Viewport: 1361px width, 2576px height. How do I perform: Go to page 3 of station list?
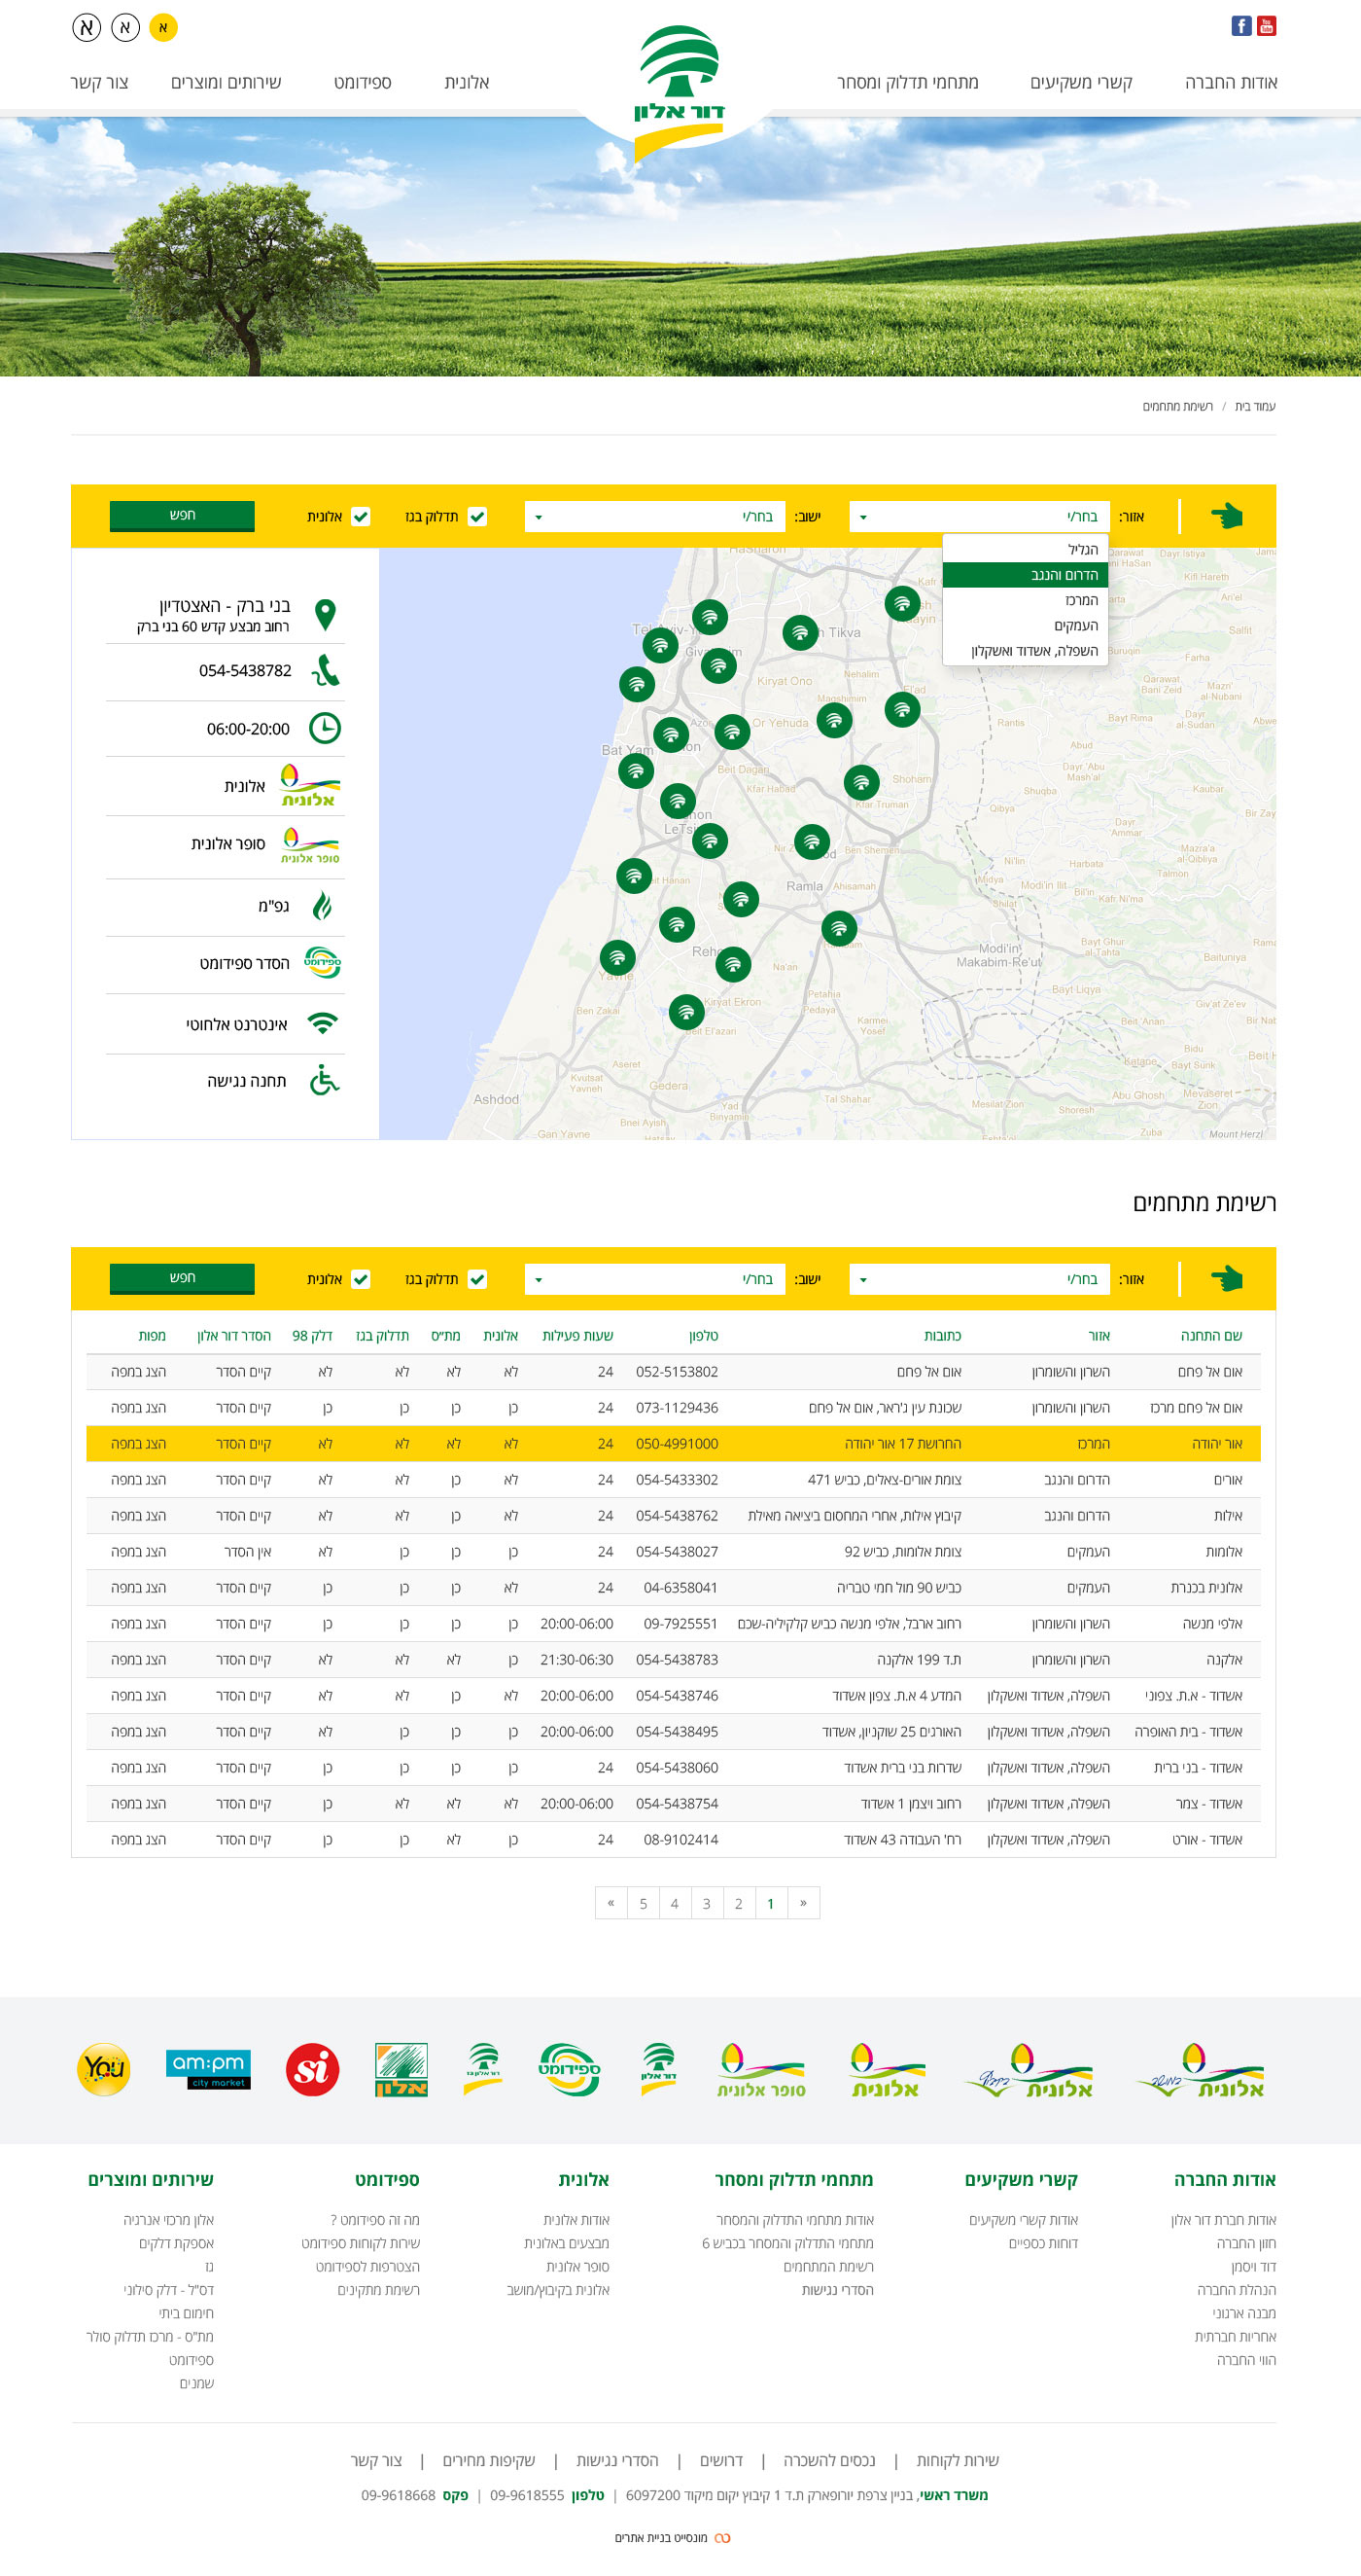pos(707,1903)
